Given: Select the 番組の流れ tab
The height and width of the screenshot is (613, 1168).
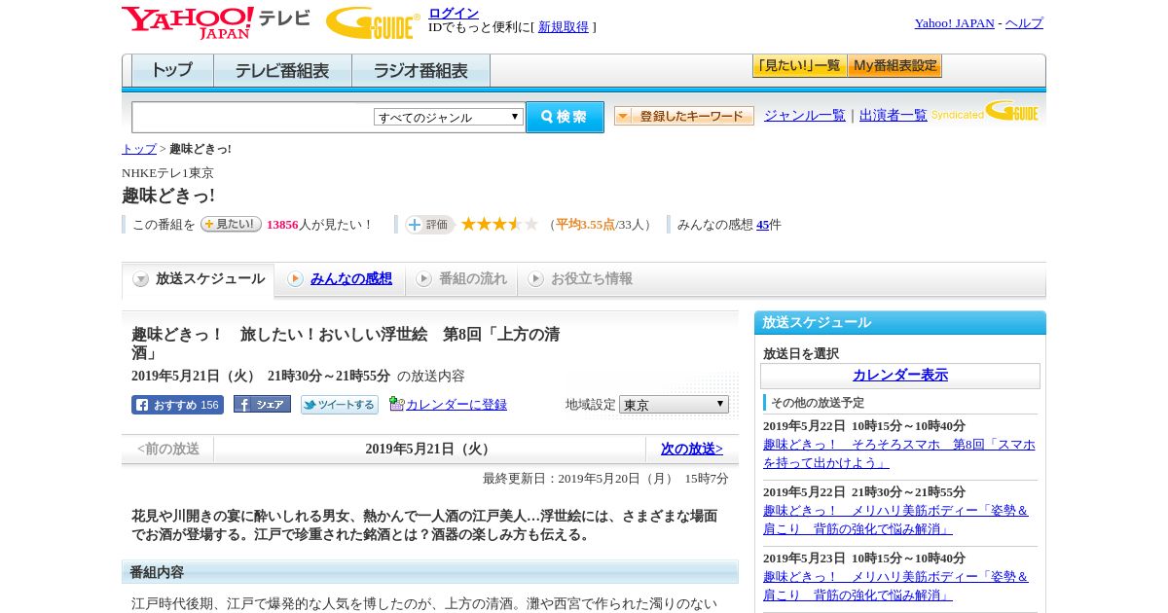Looking at the screenshot, I should tap(461, 279).
